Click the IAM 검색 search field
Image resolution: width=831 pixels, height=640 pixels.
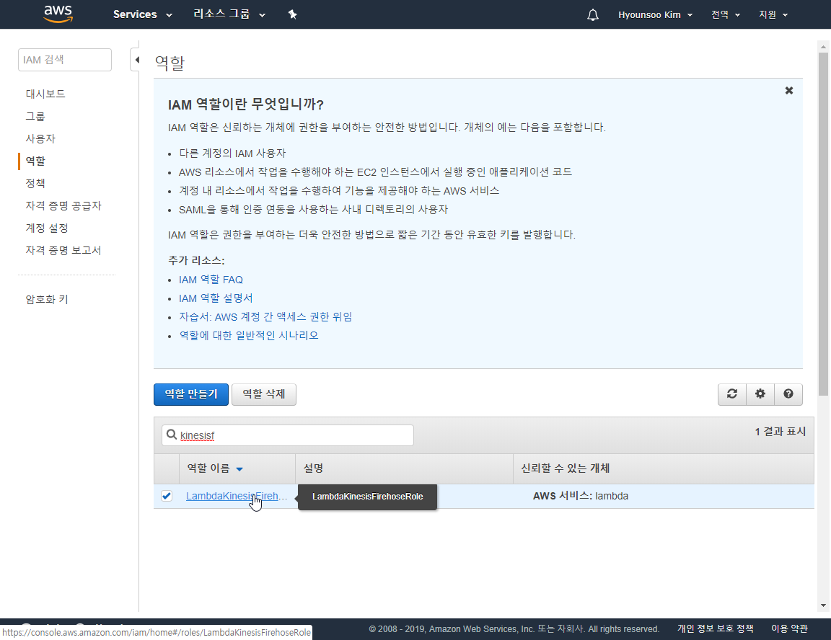(65, 60)
